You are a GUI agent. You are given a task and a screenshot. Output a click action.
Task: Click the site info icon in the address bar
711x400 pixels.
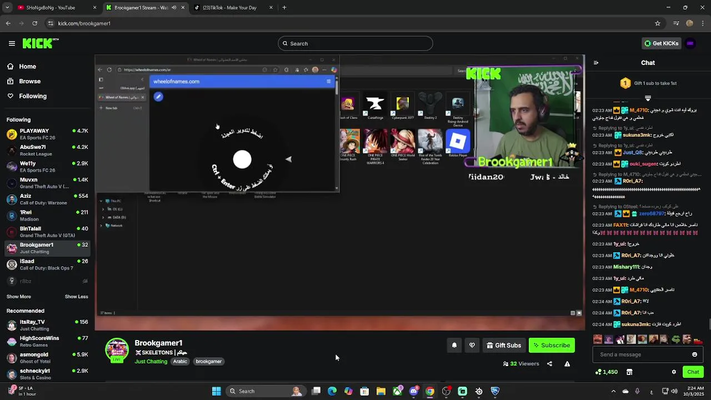(51, 23)
